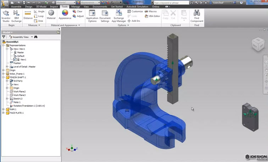Select Work Plane2 in browser
The height and width of the screenshot is (162, 268).
18,91
